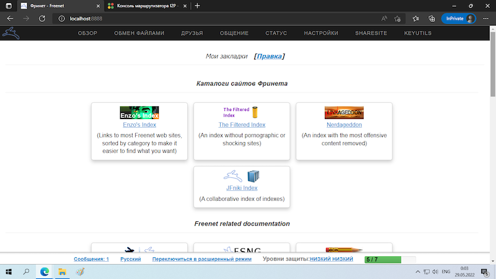
Task: Open the browser Collections icon
Action: coord(432,19)
